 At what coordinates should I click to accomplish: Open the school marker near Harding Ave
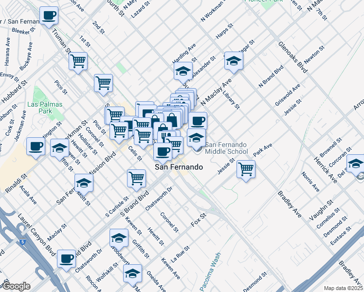click(x=183, y=71)
